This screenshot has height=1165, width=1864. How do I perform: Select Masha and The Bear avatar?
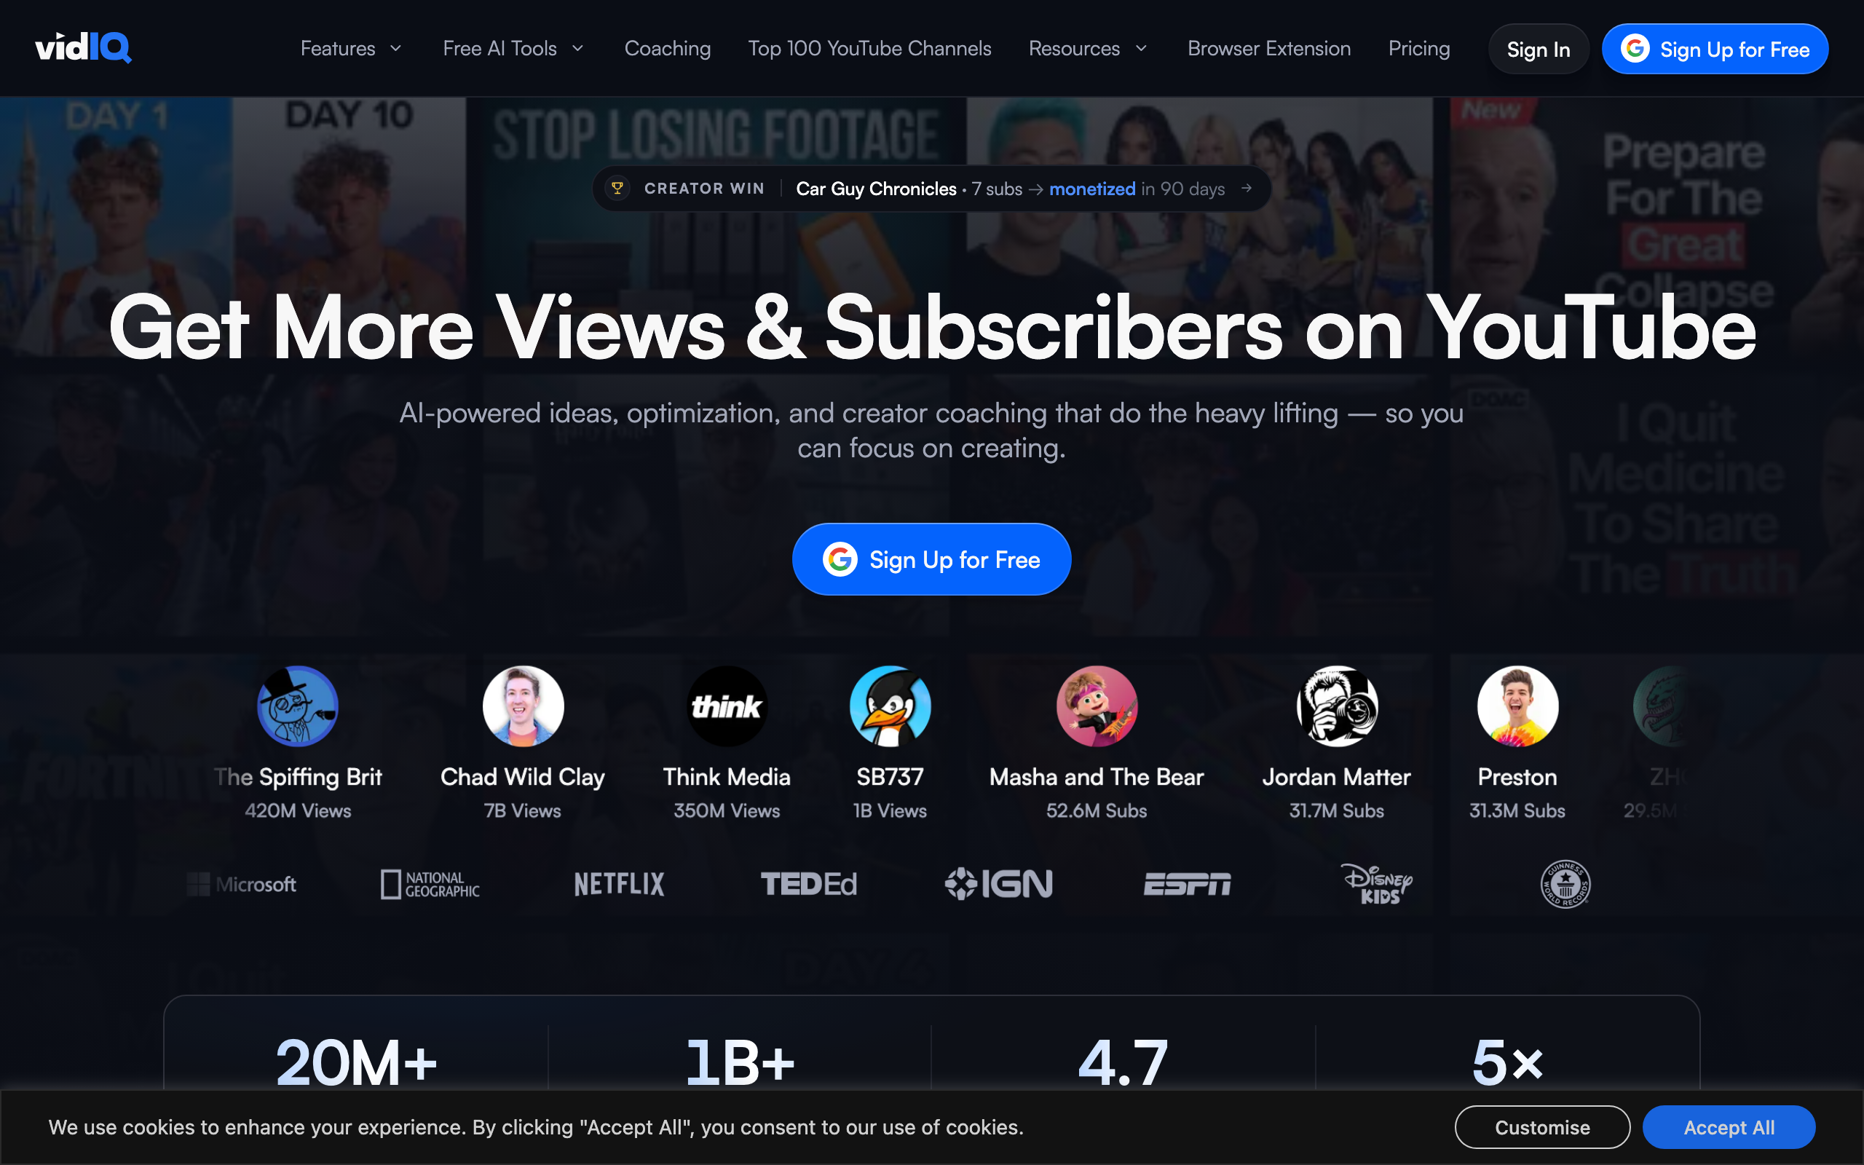point(1097,706)
